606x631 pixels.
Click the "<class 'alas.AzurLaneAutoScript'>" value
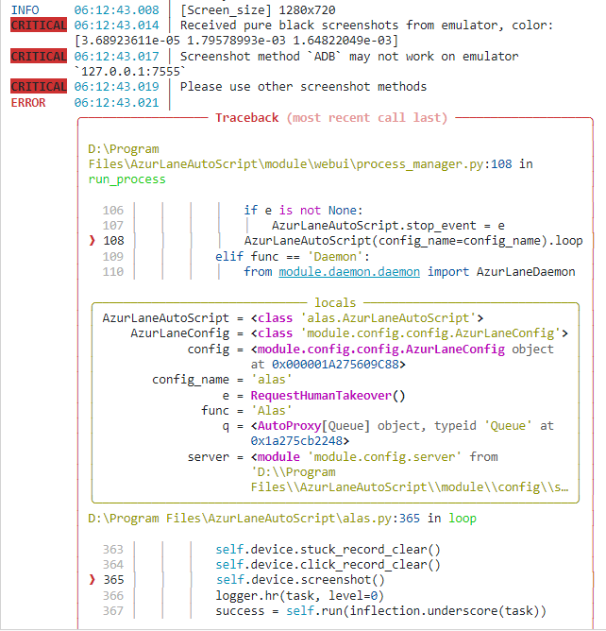click(x=367, y=318)
